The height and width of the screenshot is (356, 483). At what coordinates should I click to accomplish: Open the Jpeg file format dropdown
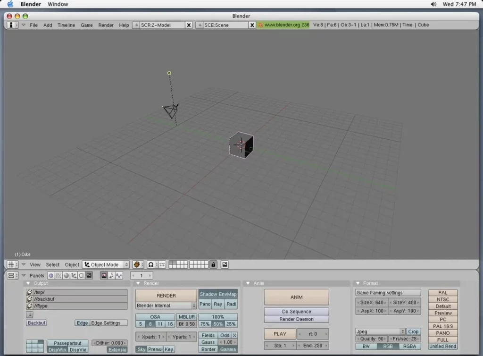click(380, 331)
